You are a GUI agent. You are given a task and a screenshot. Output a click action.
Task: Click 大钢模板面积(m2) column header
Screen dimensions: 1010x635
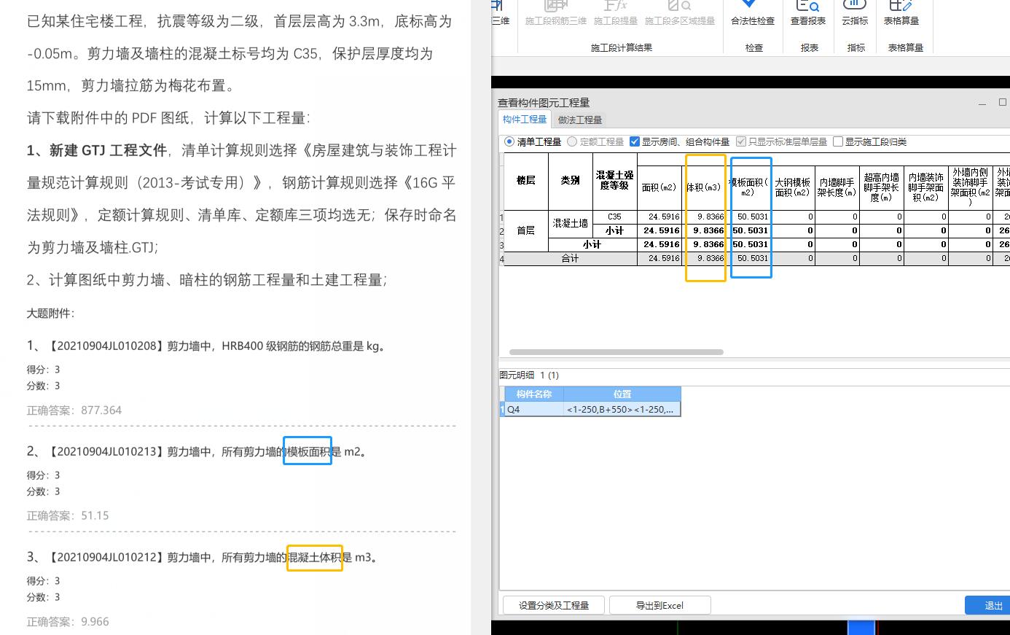click(792, 187)
